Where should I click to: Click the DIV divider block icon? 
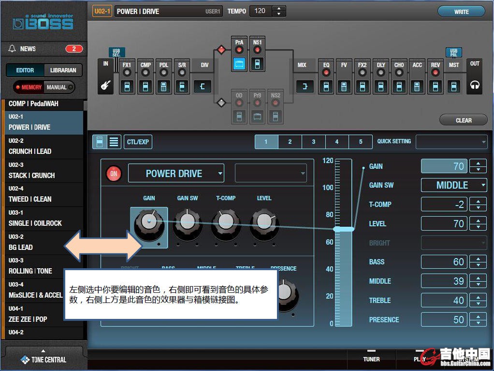click(x=202, y=86)
